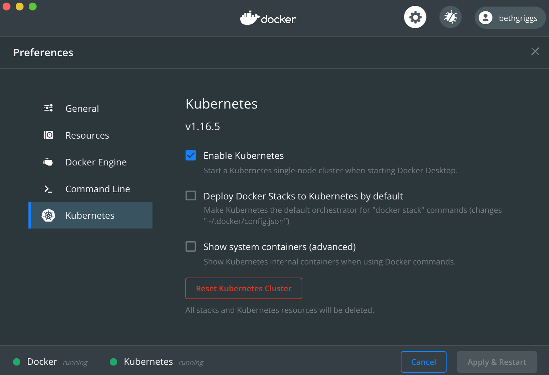549x375 pixels.
Task: Click the Docker Engine whale icon
Action: coord(48,162)
